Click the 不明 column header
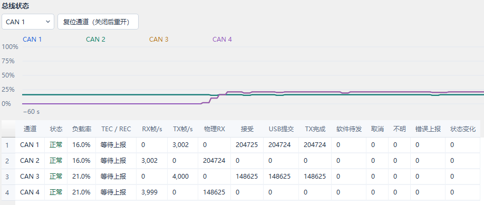The width and height of the screenshot is (484, 205). tap(400, 129)
